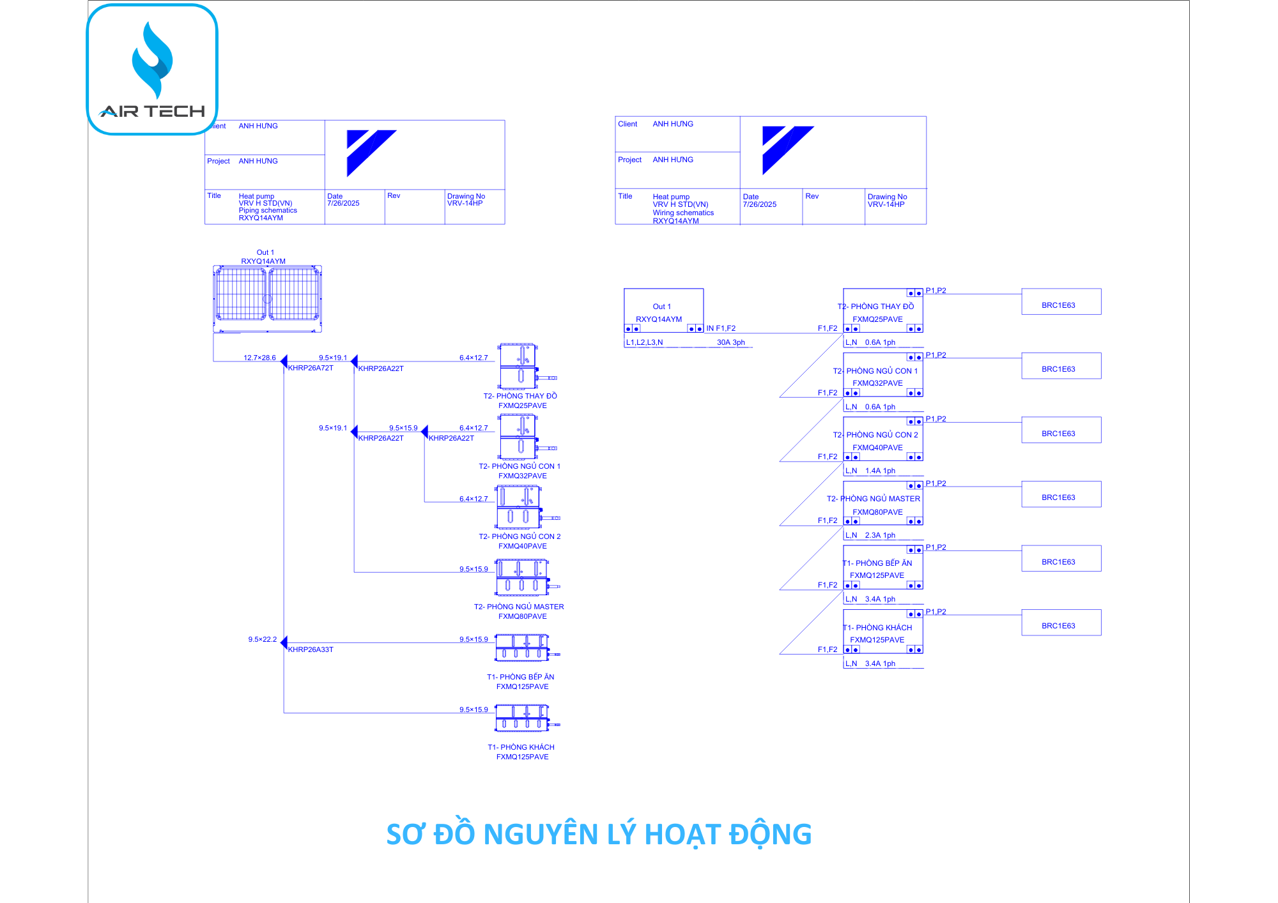Click the Air Tech logo
1278x903 pixels.
[x=152, y=70]
